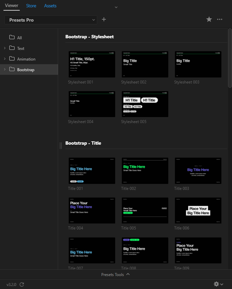
Task: Select the Title 007 thumbnail
Action: tap(92, 250)
